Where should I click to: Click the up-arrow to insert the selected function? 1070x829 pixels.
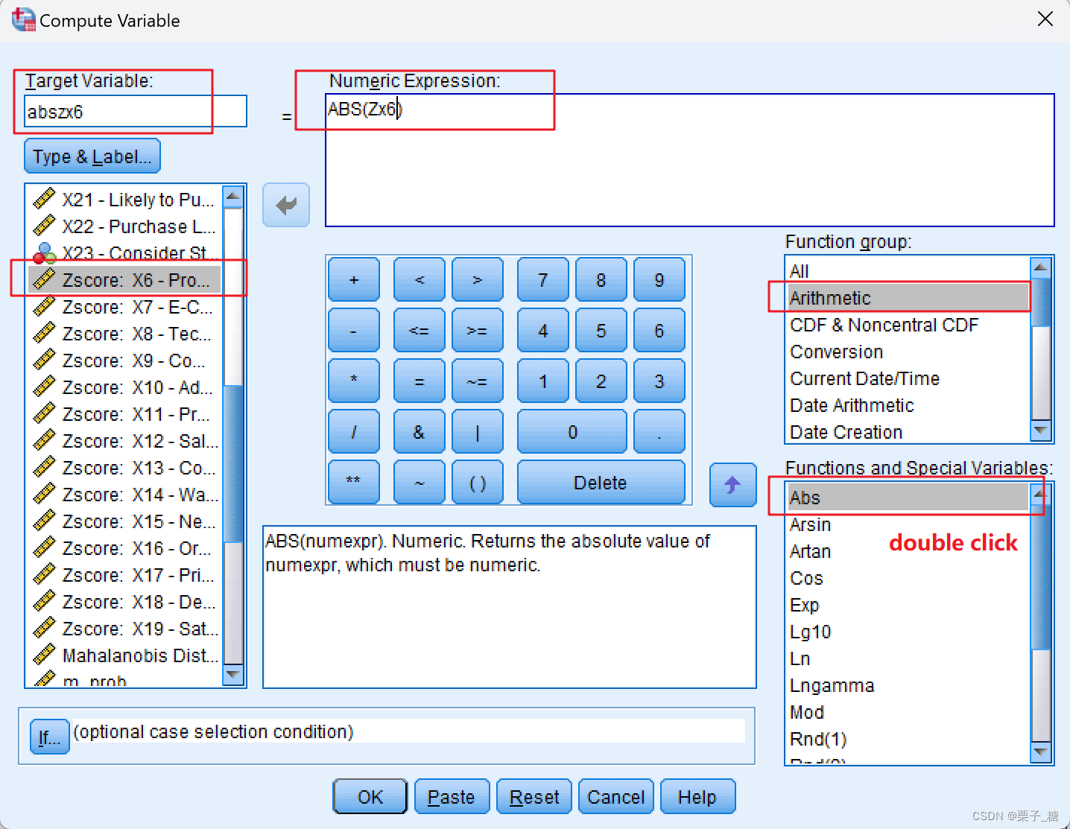pyautogui.click(x=732, y=485)
